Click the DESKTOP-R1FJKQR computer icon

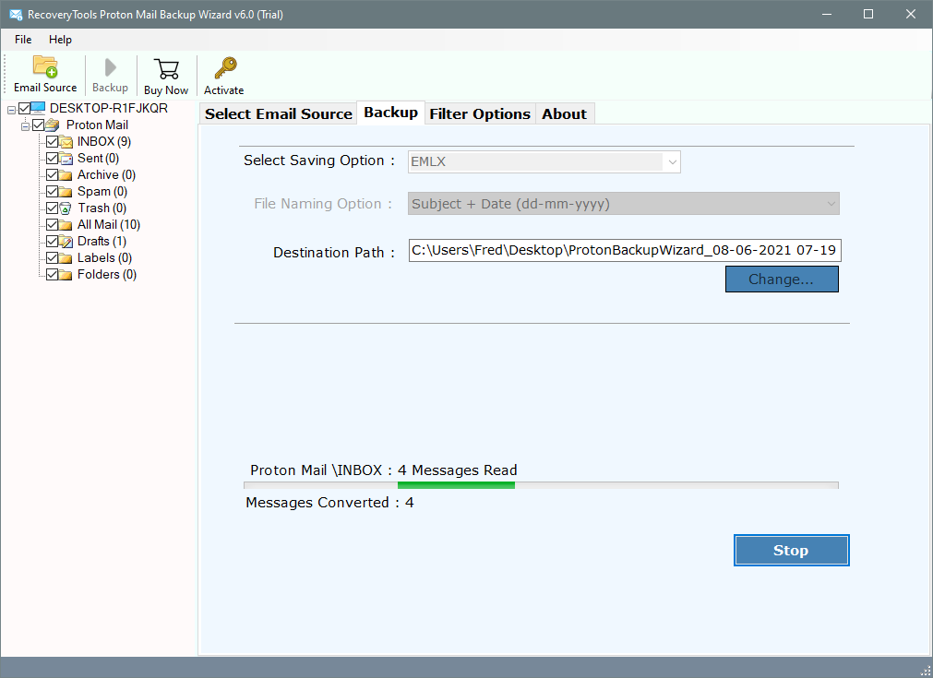click(38, 108)
